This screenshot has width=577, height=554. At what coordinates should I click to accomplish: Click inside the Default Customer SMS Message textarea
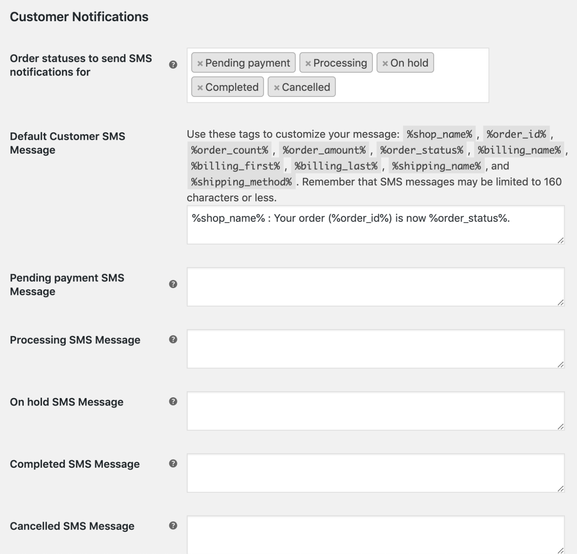(375, 225)
